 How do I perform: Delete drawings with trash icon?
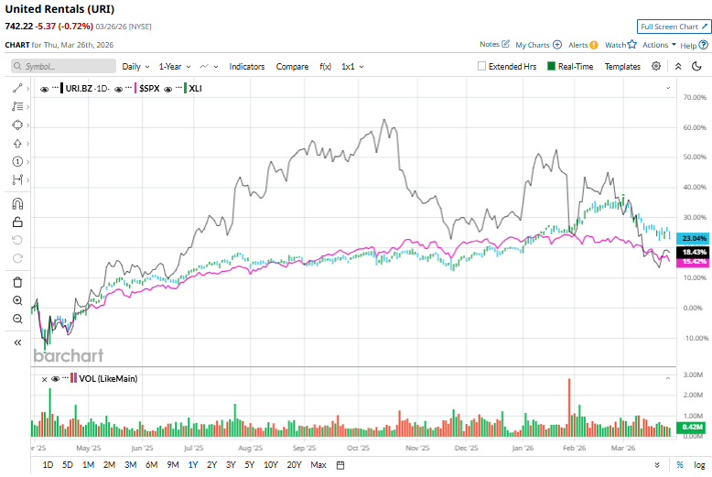pyautogui.click(x=17, y=282)
